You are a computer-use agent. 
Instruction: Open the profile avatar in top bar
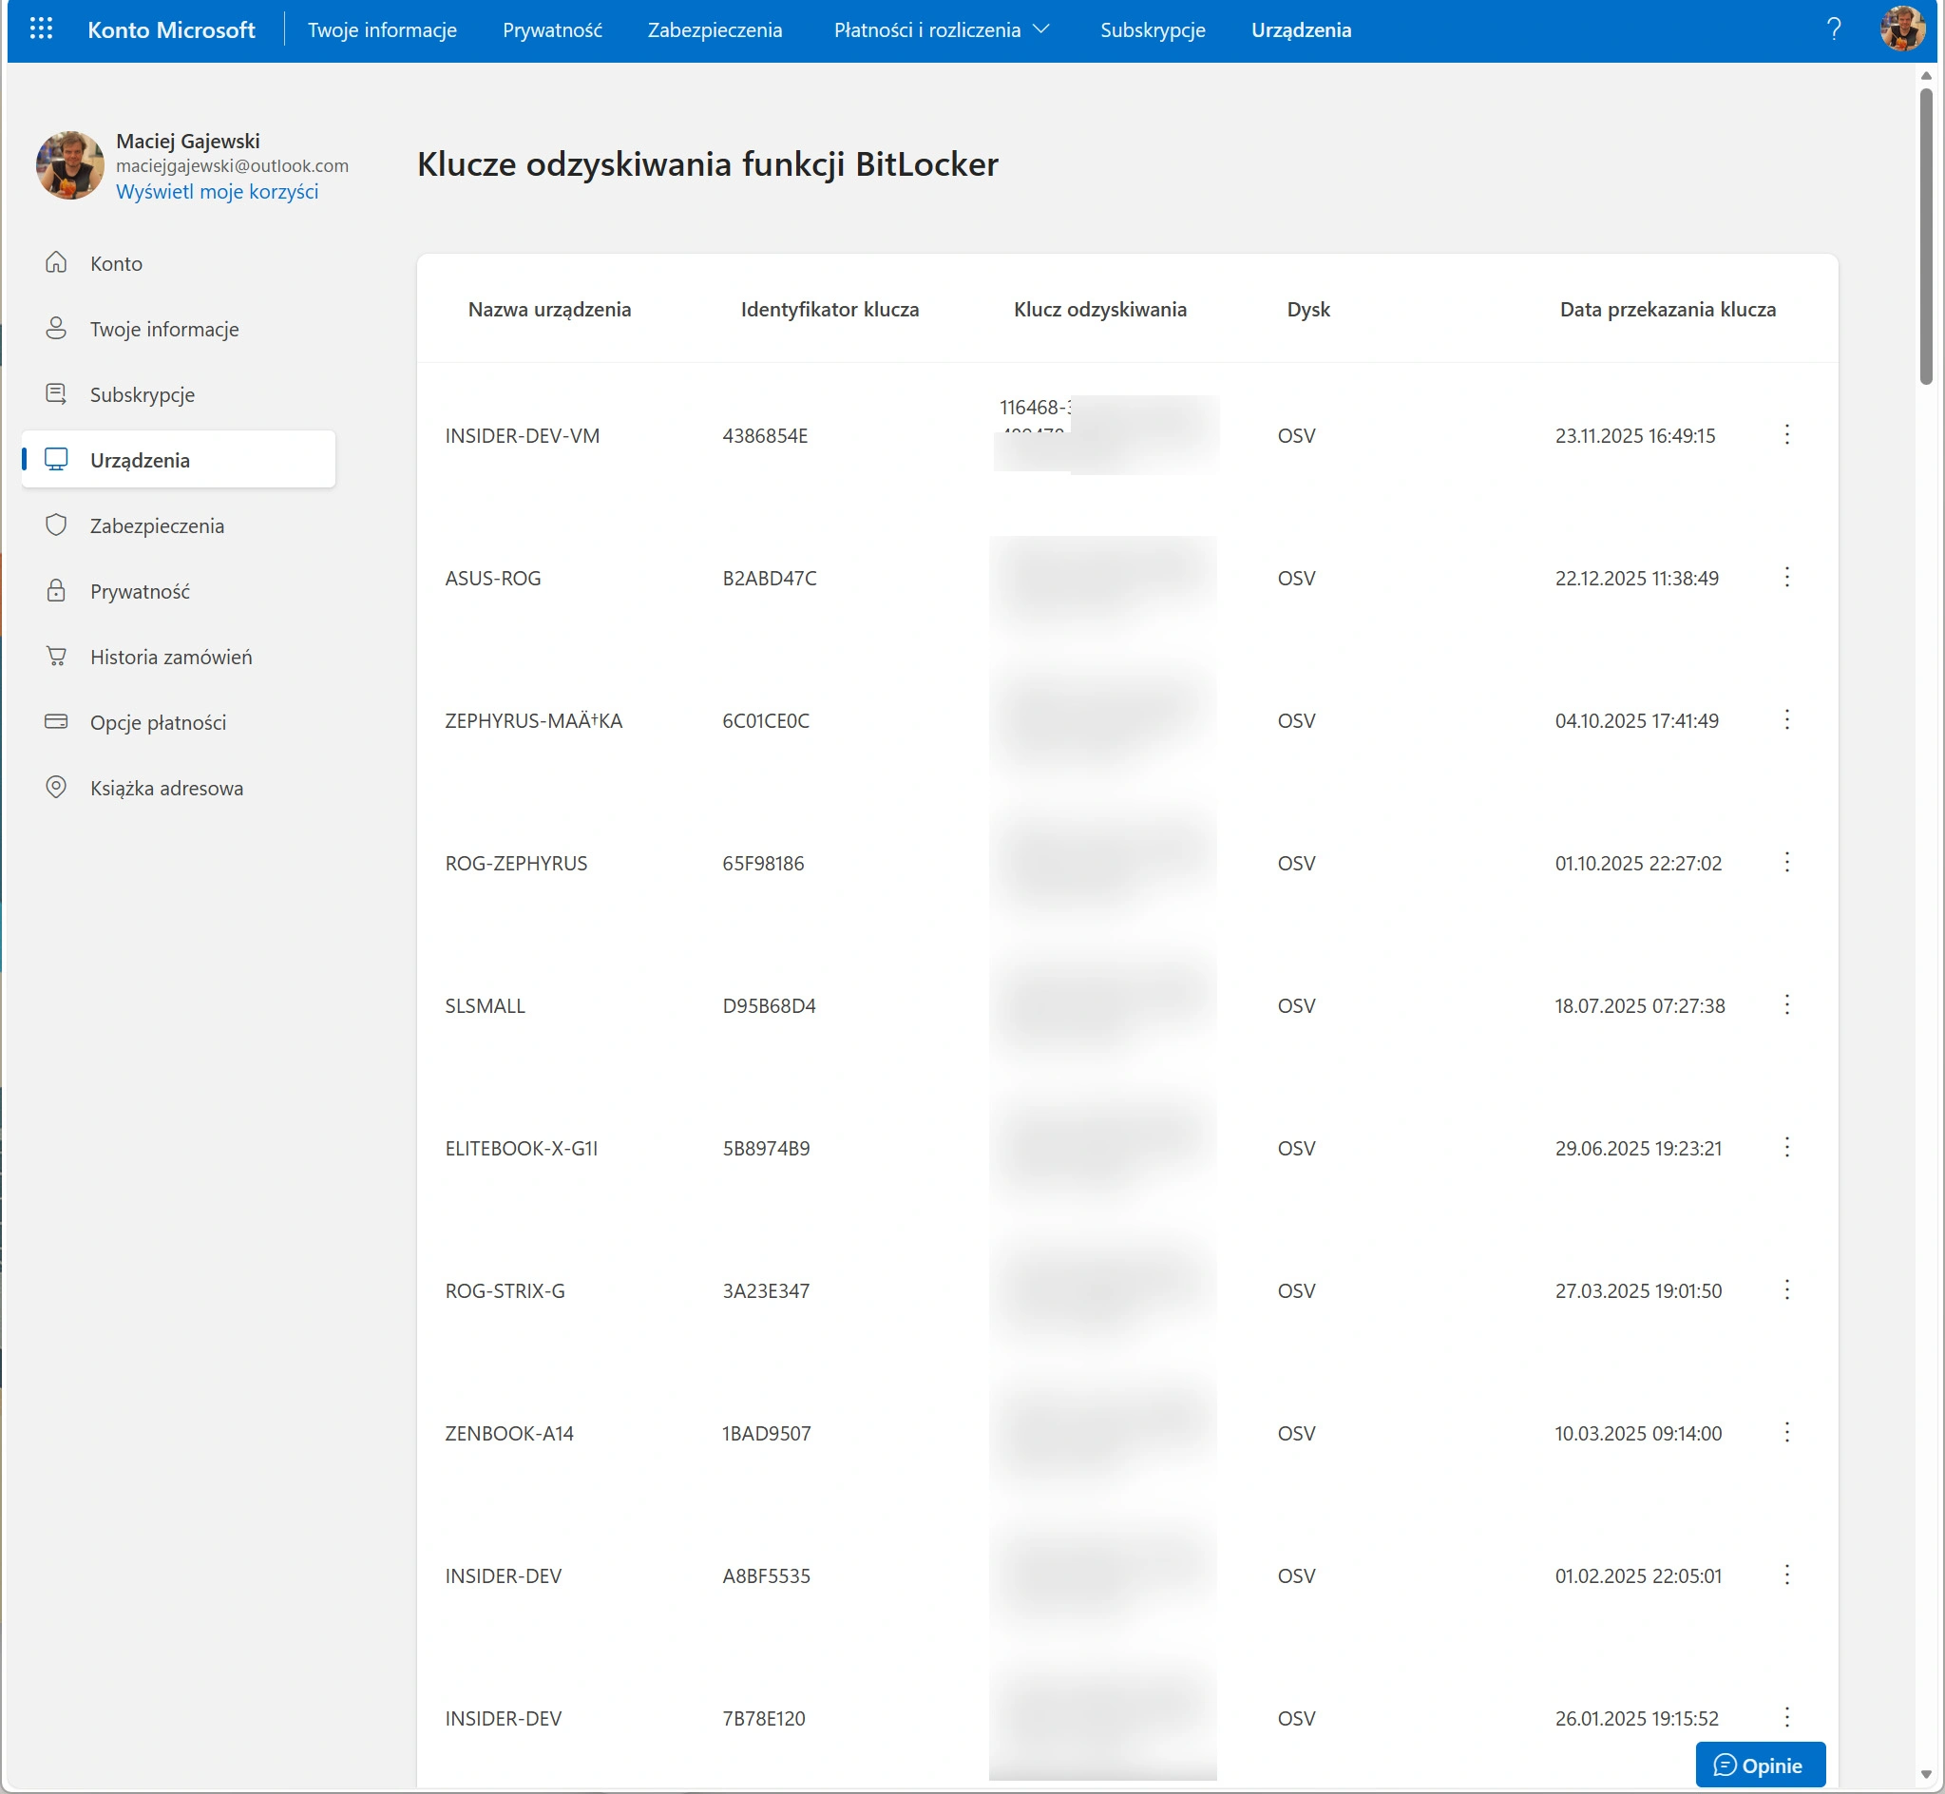(x=1901, y=29)
